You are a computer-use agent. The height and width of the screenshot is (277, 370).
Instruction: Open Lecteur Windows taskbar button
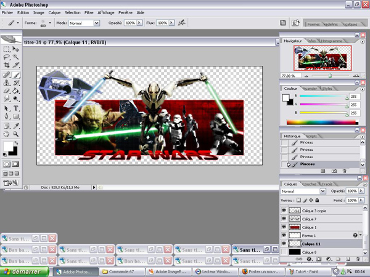(215, 271)
